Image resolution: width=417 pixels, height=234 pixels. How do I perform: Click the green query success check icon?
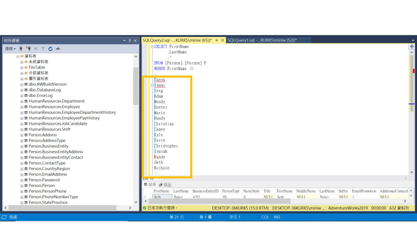(x=145, y=208)
